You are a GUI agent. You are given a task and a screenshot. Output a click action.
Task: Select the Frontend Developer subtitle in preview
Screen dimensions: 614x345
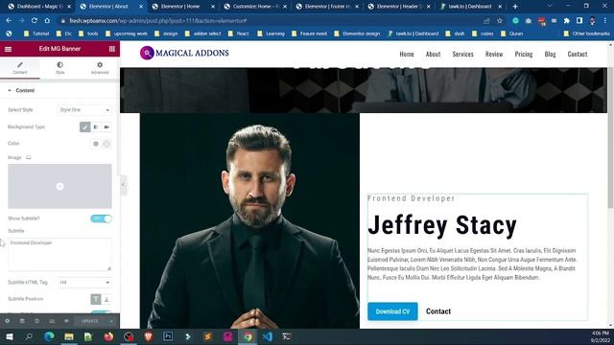coord(412,198)
